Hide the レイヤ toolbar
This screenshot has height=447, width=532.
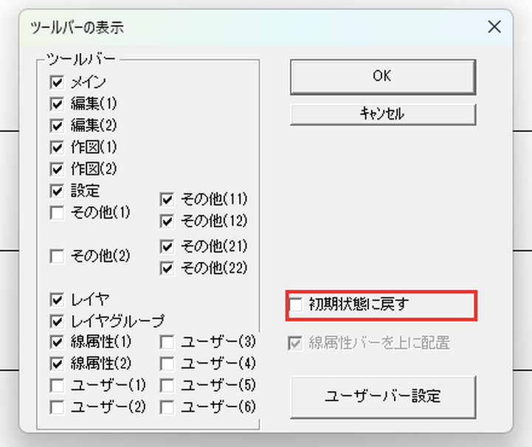pos(57,299)
